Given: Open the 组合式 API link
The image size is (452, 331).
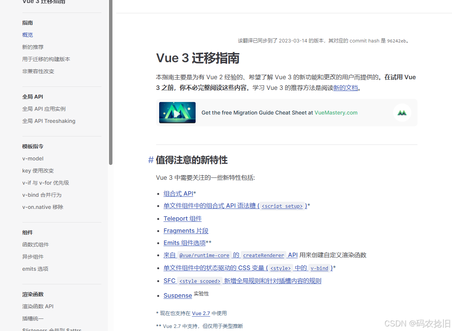Looking at the screenshot, I should 178,194.
